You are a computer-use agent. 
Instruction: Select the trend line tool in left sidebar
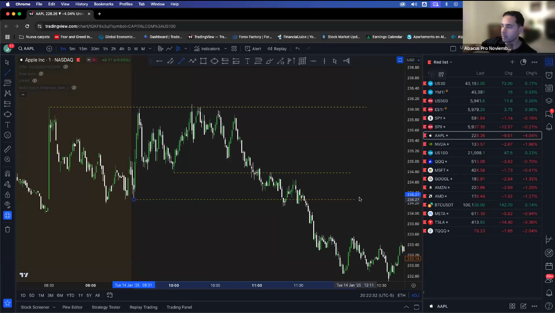(7, 73)
